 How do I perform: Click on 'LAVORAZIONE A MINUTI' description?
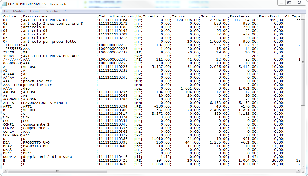pos(45,103)
